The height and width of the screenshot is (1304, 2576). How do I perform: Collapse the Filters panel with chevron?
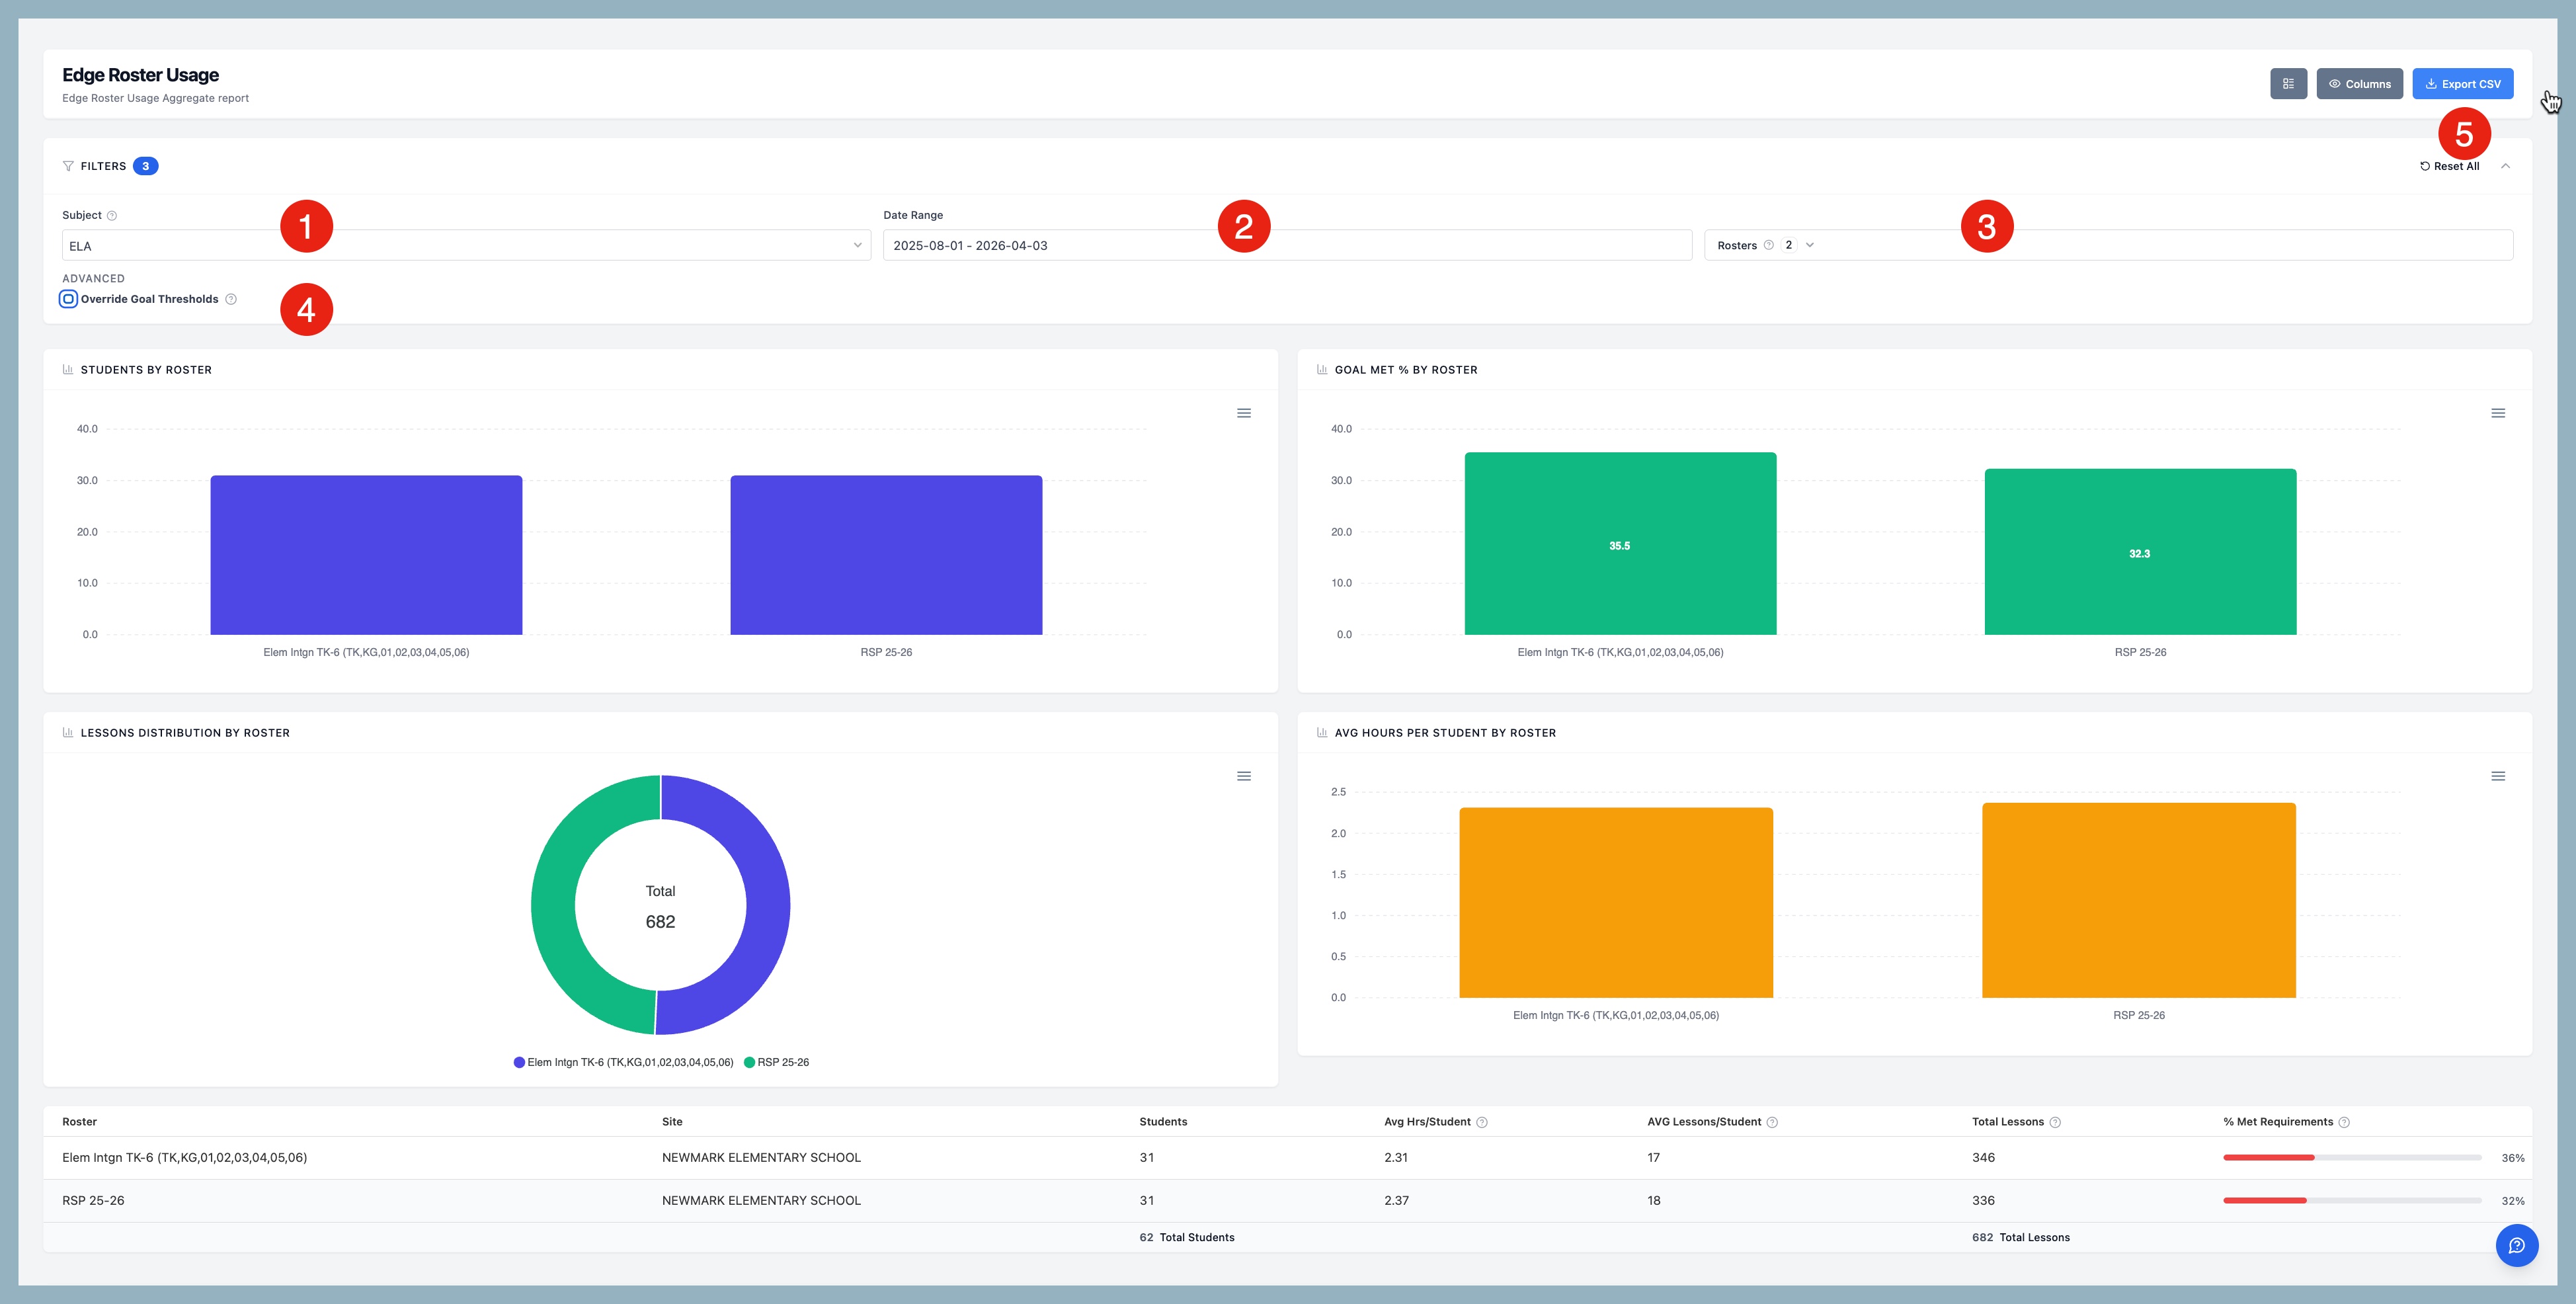(2505, 166)
